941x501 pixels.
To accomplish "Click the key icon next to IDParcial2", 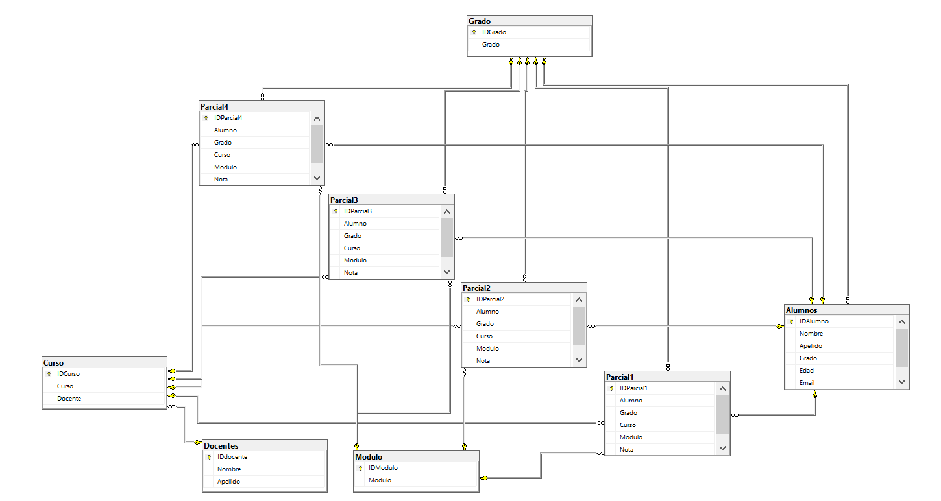I will (x=468, y=299).
